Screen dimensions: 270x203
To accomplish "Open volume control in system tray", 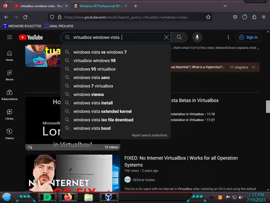I will (241, 197).
